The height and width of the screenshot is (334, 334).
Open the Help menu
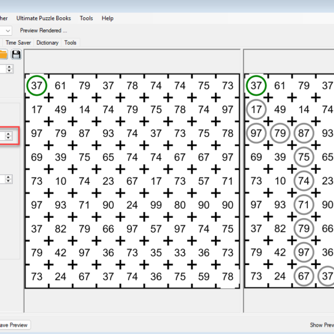pos(107,18)
